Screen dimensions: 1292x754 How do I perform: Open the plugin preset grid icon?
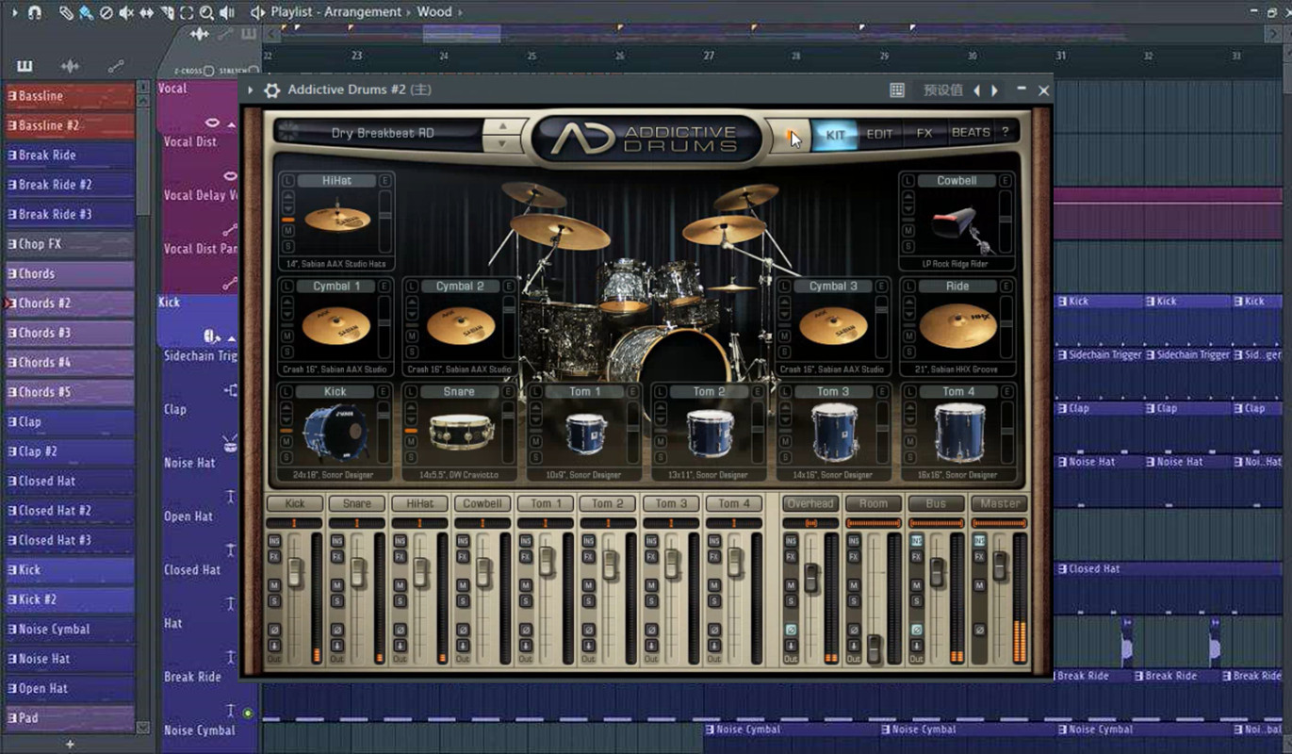pos(897,90)
